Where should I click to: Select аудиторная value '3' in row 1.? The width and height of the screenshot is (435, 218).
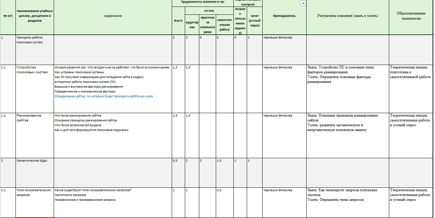[x=192, y=50]
